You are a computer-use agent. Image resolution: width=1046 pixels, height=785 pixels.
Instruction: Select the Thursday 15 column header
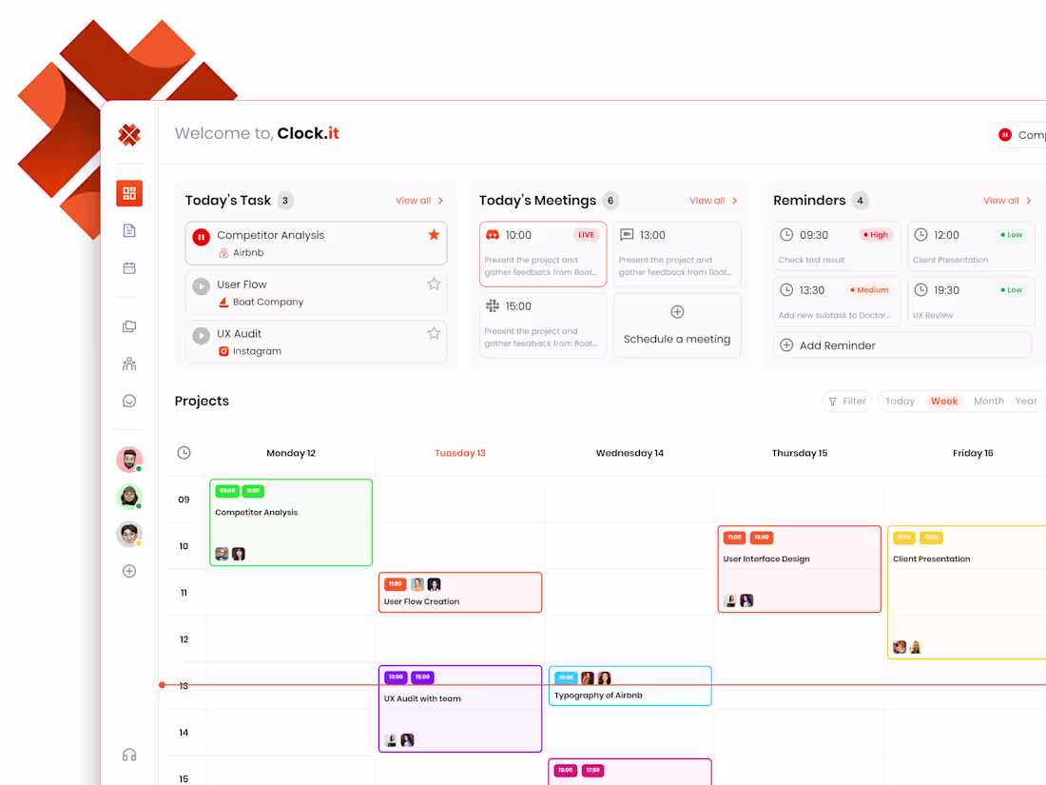tap(799, 453)
